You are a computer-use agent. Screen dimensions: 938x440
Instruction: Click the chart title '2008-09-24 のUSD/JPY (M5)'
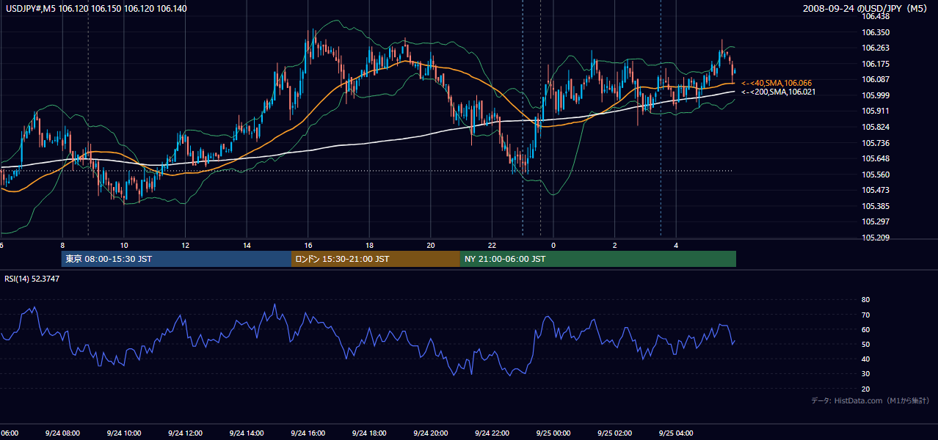coord(866,8)
